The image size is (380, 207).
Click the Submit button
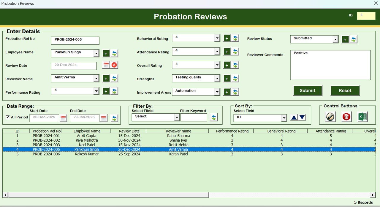coord(308,90)
